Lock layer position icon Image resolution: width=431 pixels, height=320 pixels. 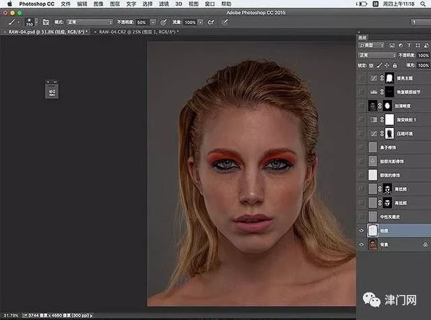[387, 65]
